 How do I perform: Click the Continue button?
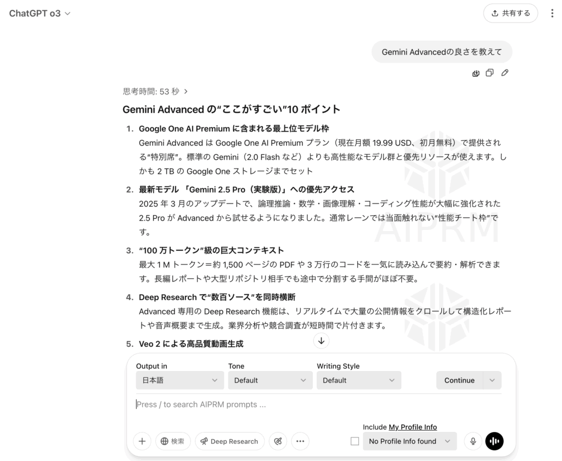[x=459, y=380]
